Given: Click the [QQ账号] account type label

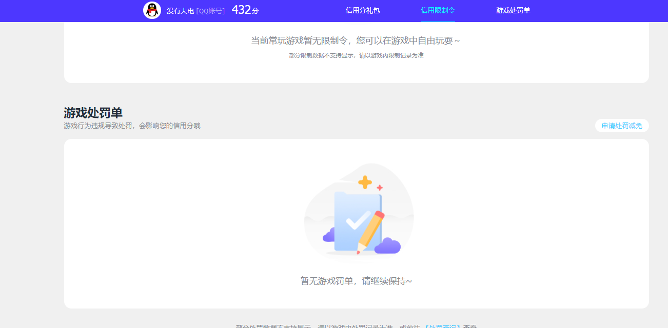Looking at the screenshot, I should (x=211, y=10).
